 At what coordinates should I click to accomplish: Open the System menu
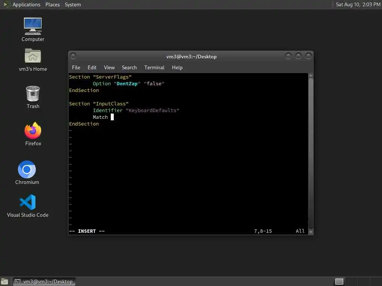[x=73, y=4]
